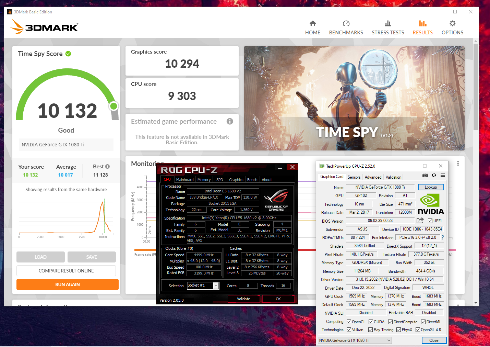Open GPU-Z hamburger menu
This screenshot has width=490, height=347.
443,175
